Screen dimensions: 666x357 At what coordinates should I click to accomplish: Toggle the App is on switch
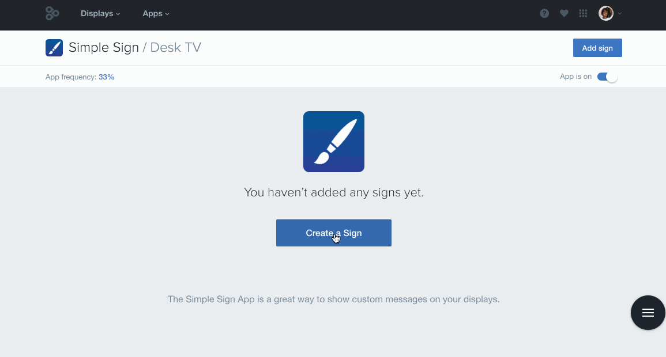coord(607,77)
